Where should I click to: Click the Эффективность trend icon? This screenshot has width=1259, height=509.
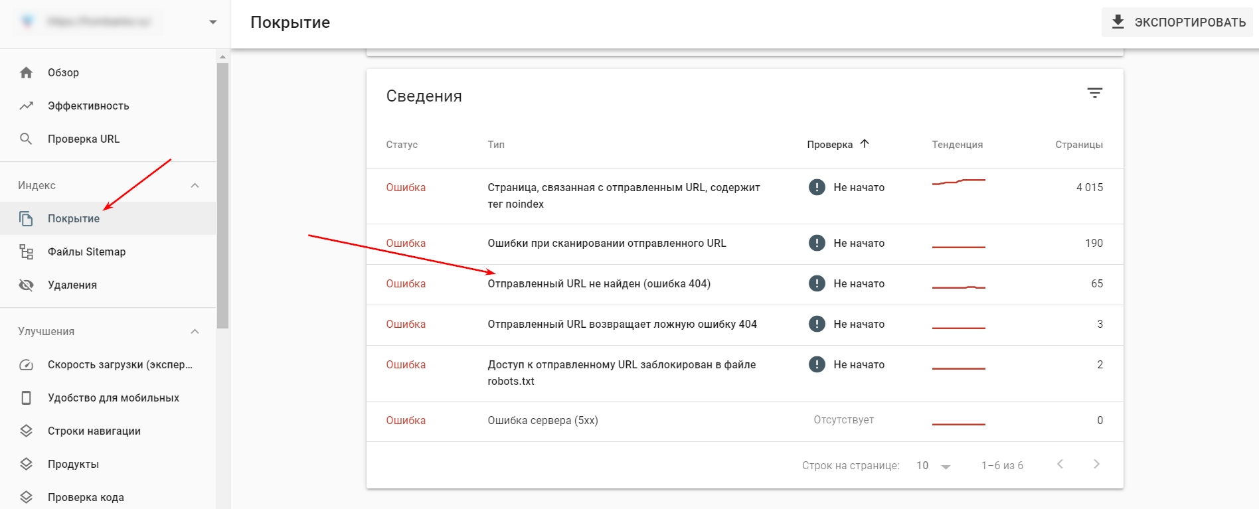click(26, 106)
